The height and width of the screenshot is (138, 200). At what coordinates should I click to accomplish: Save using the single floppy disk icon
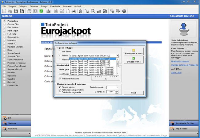tap(16, 11)
